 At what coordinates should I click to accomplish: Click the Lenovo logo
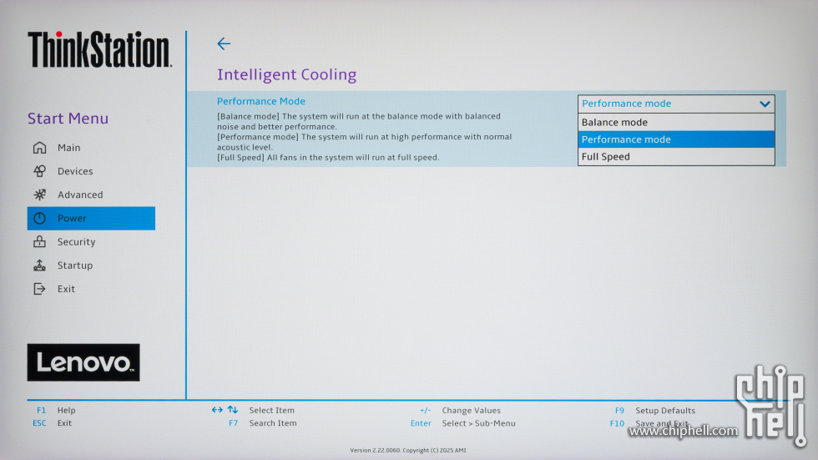(x=83, y=362)
